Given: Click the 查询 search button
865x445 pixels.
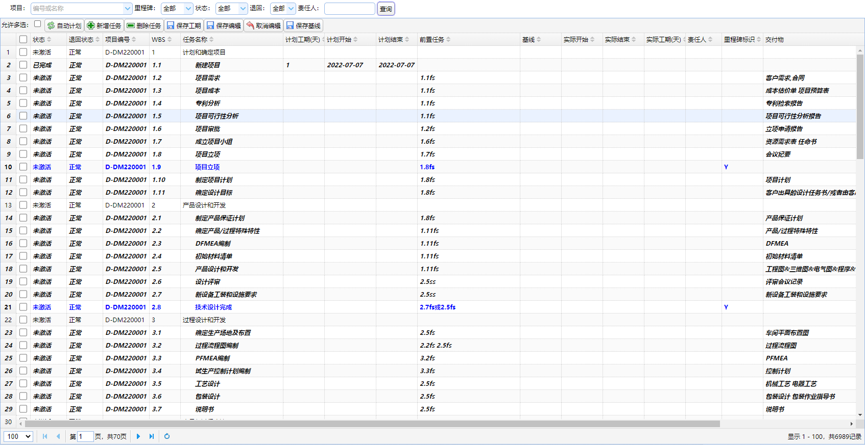Looking at the screenshot, I should (386, 9).
